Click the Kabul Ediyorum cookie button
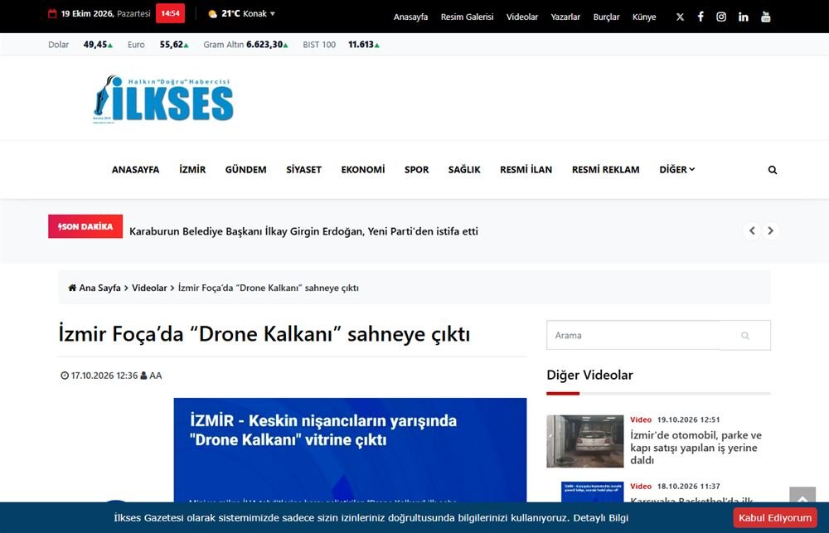Screen dimensions: 829x533 tap(775, 518)
